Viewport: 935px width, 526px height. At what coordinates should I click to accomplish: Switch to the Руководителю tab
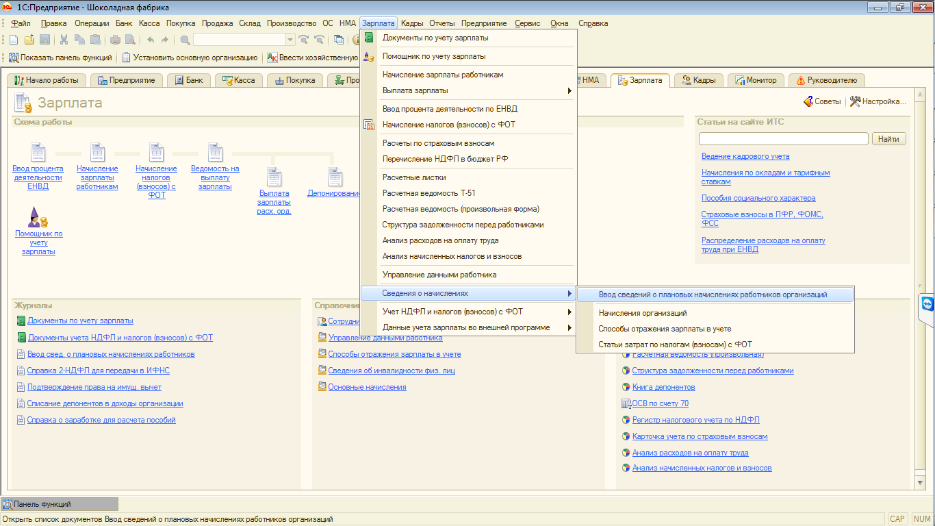point(827,80)
